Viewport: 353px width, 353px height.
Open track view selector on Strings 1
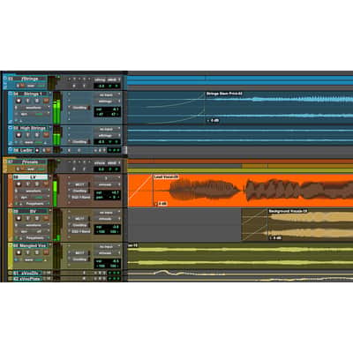(x=33, y=108)
